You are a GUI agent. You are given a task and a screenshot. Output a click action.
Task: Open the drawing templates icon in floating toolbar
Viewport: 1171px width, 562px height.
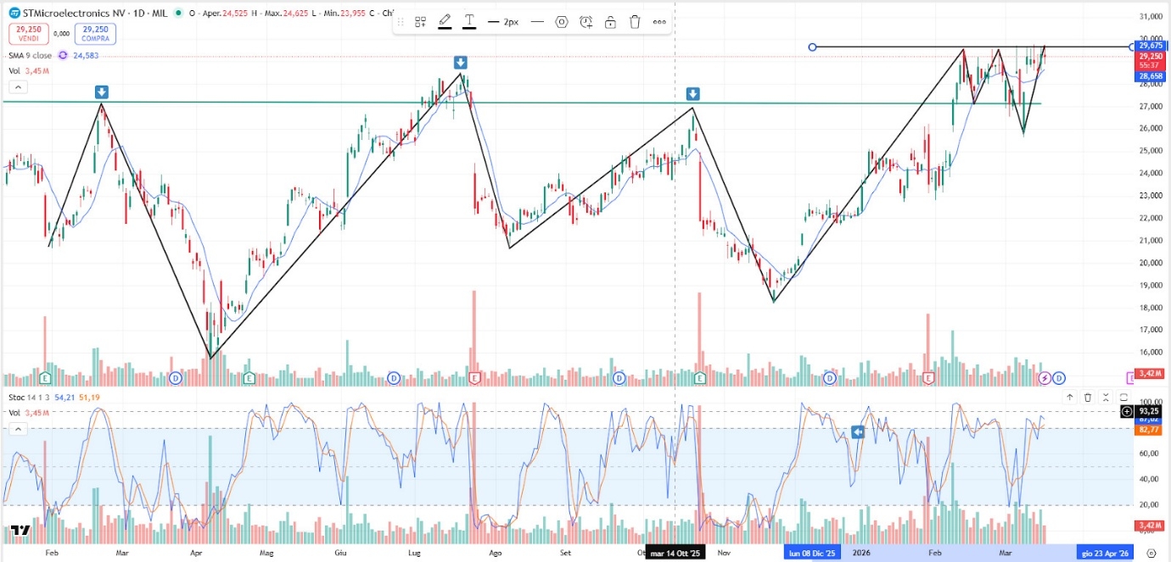pos(420,22)
